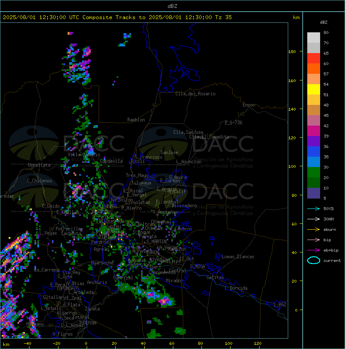The image size is (345, 349).
Task: Select the 'Catitas' place label
Action: [x=215, y=277]
